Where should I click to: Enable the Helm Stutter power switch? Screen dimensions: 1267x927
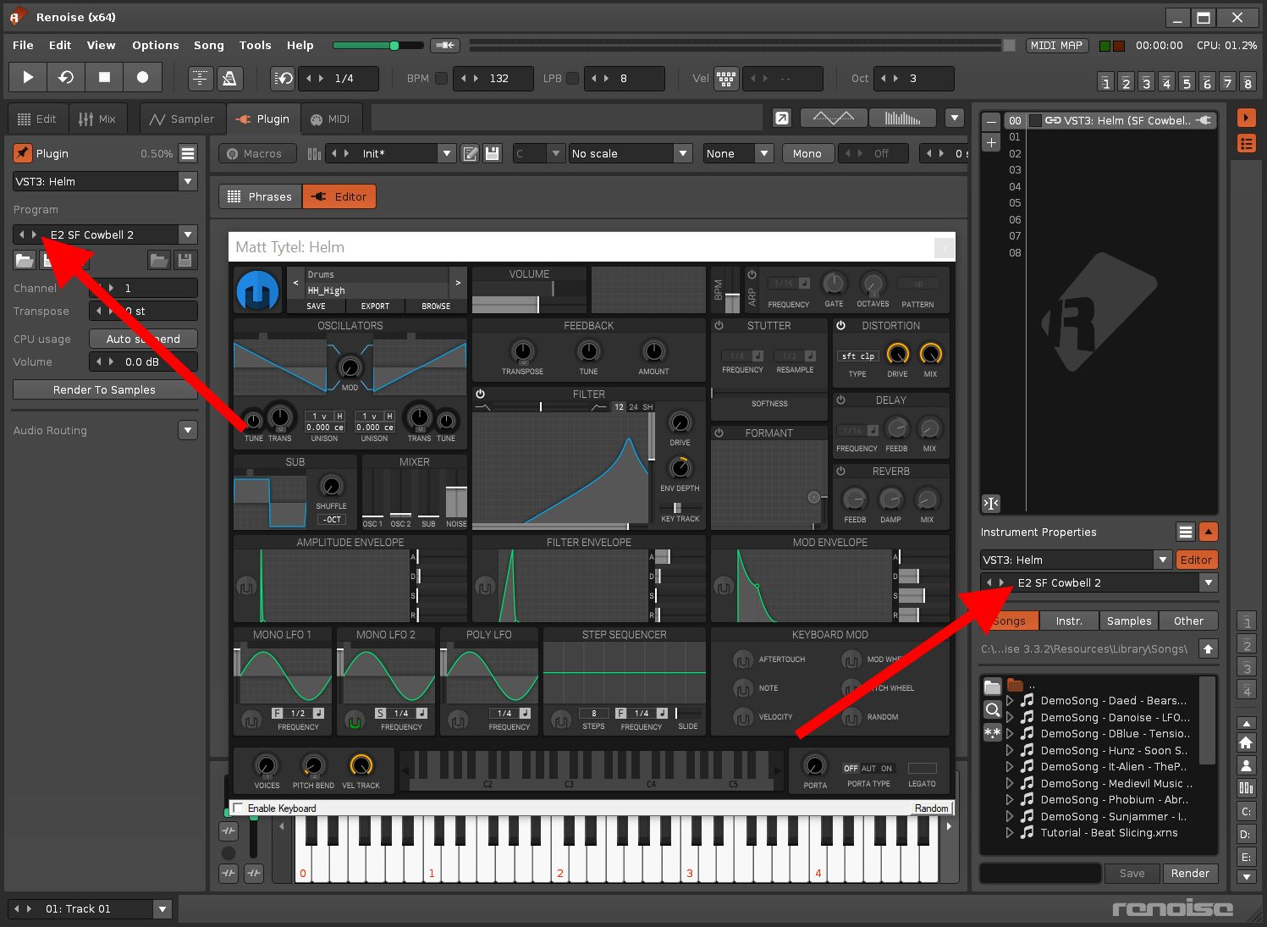[719, 325]
